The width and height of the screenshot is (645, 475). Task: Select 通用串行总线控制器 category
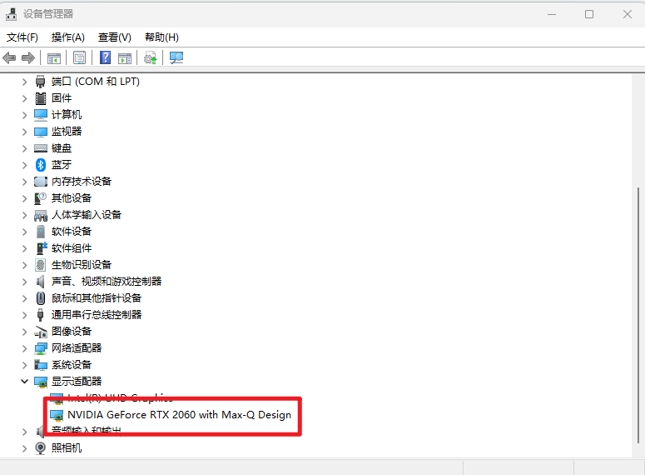(x=97, y=315)
